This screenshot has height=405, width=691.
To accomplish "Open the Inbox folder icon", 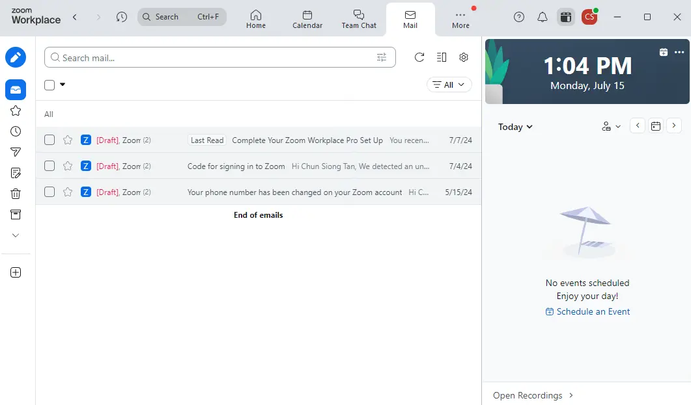I will coord(16,90).
